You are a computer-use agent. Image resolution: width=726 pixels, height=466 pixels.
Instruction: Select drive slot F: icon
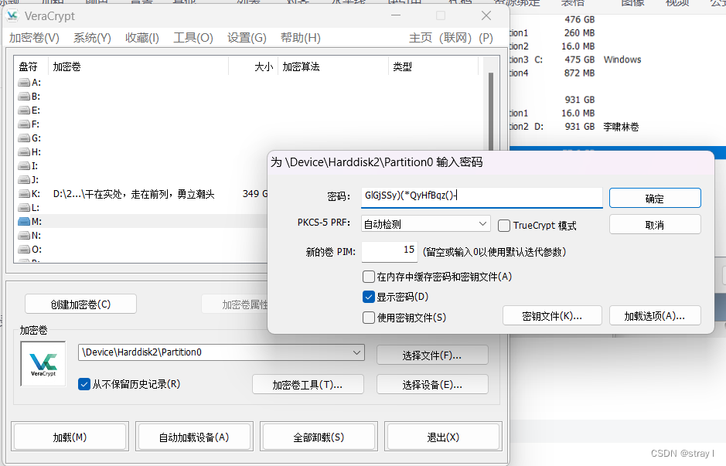click(x=24, y=124)
